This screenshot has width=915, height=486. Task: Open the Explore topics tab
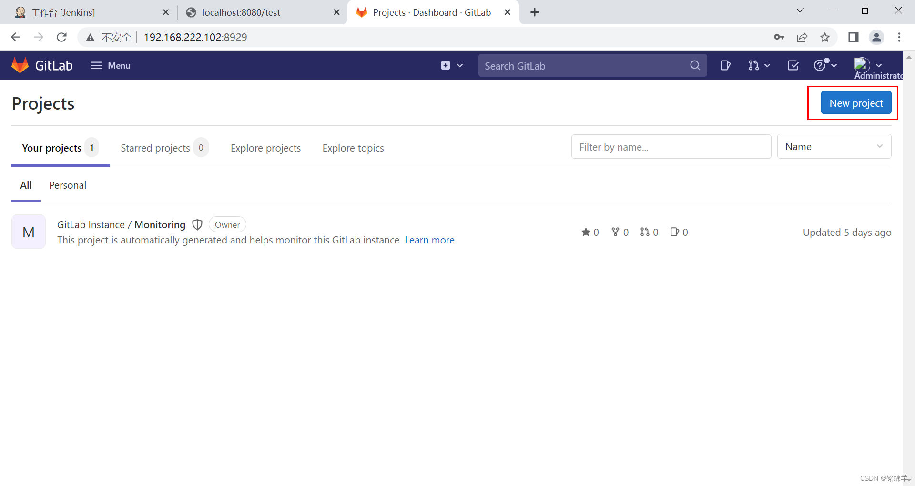pyautogui.click(x=353, y=148)
